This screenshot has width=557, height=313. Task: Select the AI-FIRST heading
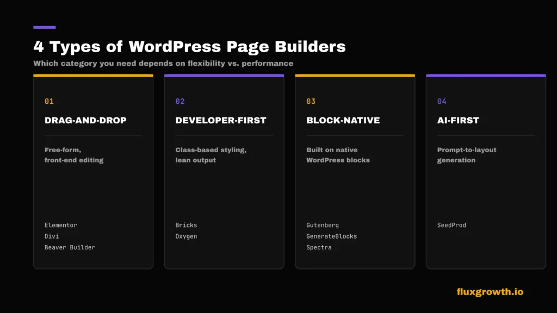tap(458, 120)
